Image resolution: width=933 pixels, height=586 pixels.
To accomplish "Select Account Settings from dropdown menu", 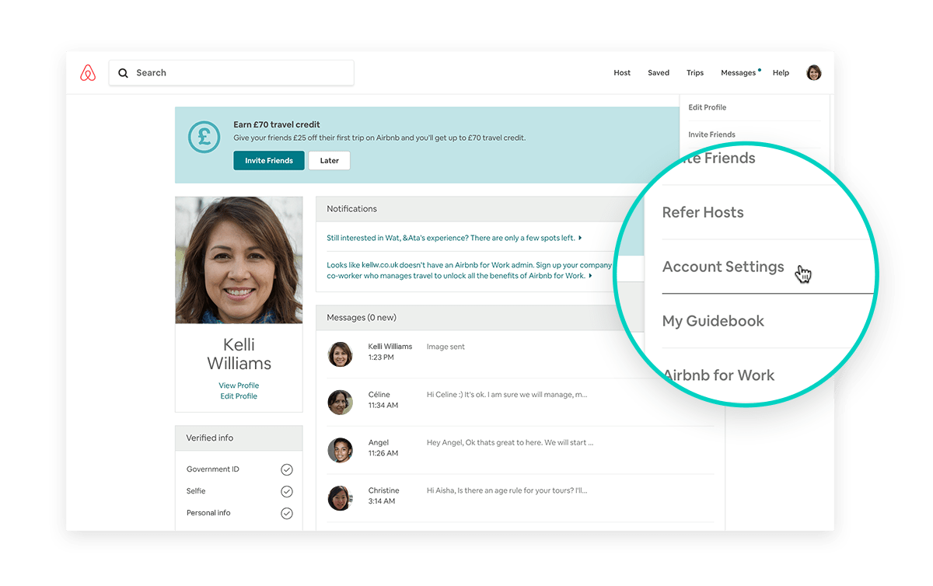I will [x=723, y=267].
